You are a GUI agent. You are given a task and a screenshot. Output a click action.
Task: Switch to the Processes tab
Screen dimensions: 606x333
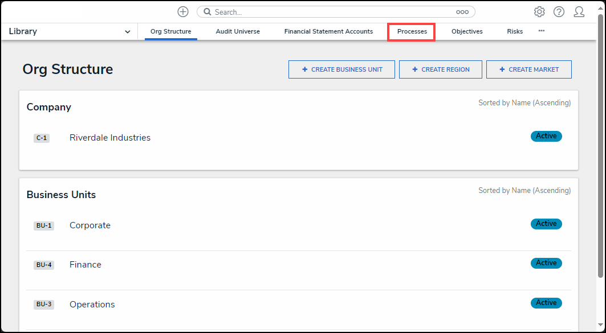click(412, 32)
